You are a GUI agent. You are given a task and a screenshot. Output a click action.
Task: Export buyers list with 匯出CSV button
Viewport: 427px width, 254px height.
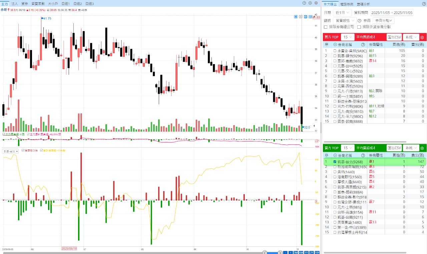click(394, 37)
